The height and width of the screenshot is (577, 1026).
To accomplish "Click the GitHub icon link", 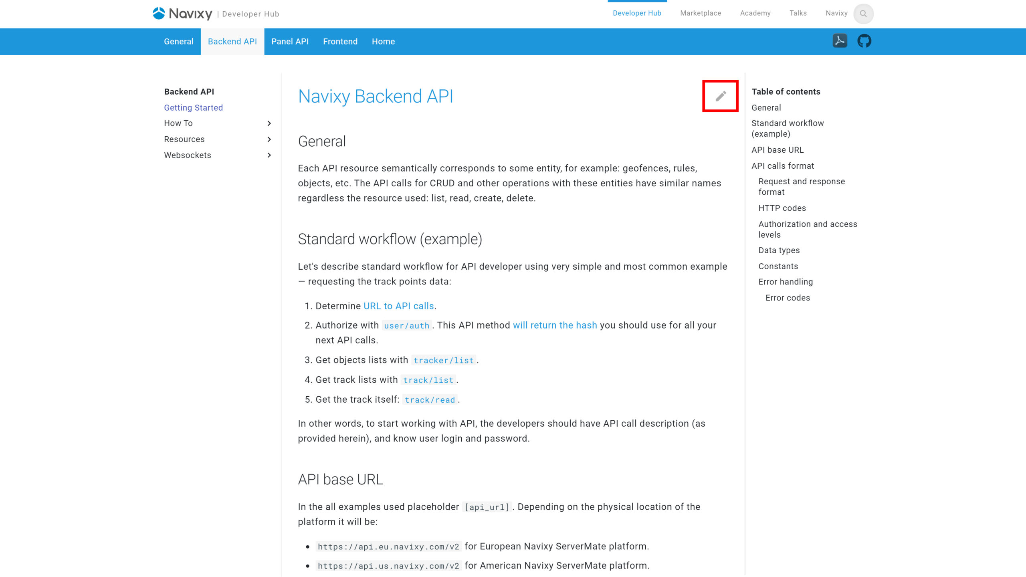I will point(864,41).
